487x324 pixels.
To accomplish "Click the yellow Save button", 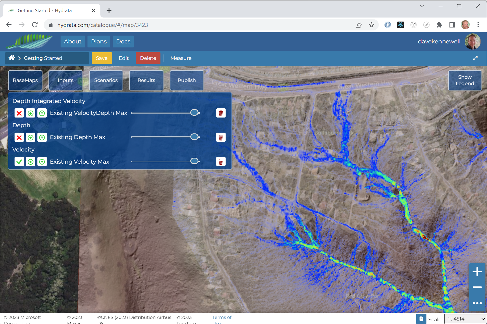I will 101,58.
